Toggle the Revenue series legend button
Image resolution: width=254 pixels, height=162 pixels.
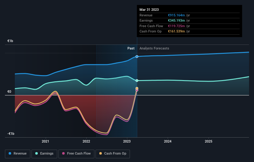[x=18, y=154]
